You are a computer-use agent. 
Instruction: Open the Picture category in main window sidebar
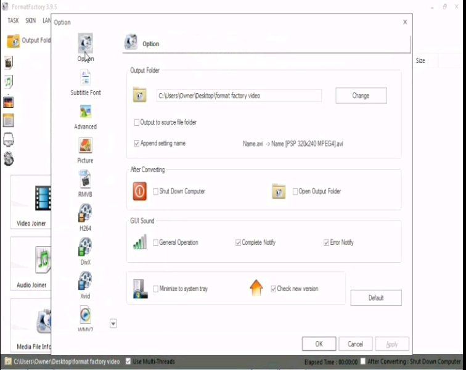[x=9, y=102]
